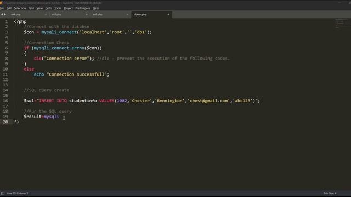Click the 'Connect with the databse' comment
This screenshot has width=351, height=197.
click(56, 27)
